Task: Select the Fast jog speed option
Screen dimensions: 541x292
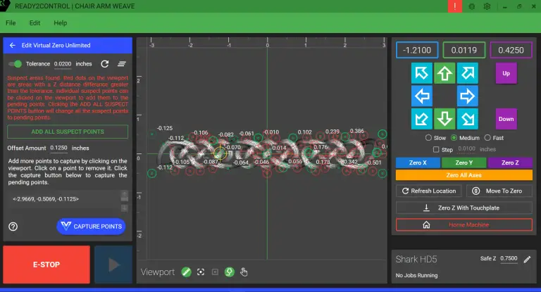Action: [487, 138]
